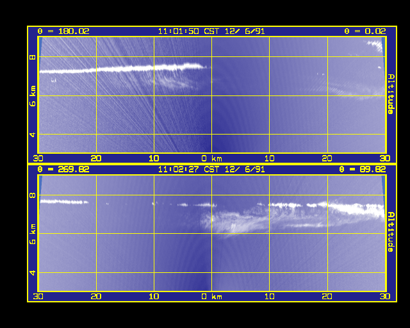Click bottom panel's 10 label left of center
The width and height of the screenshot is (410, 328).
point(154,297)
